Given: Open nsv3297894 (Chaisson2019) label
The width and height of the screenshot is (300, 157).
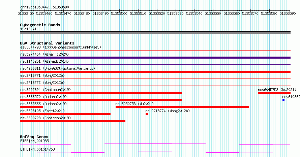Looking at the screenshot, I should 46,90.
